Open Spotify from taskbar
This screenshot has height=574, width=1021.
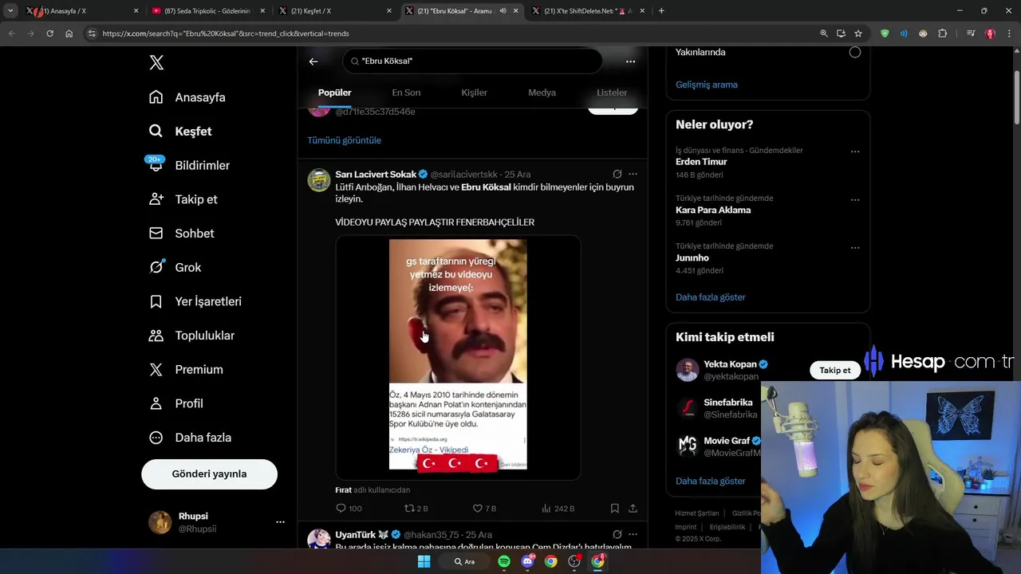point(504,561)
